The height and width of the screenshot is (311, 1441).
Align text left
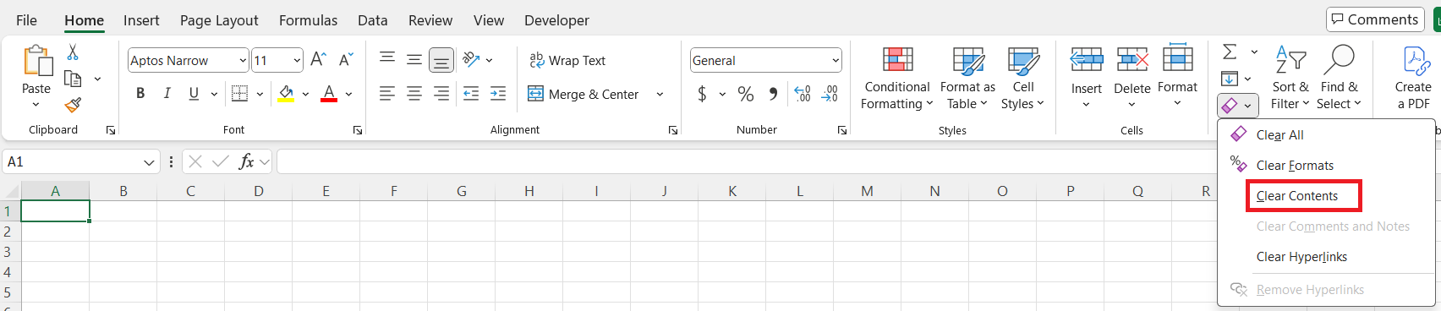click(387, 94)
